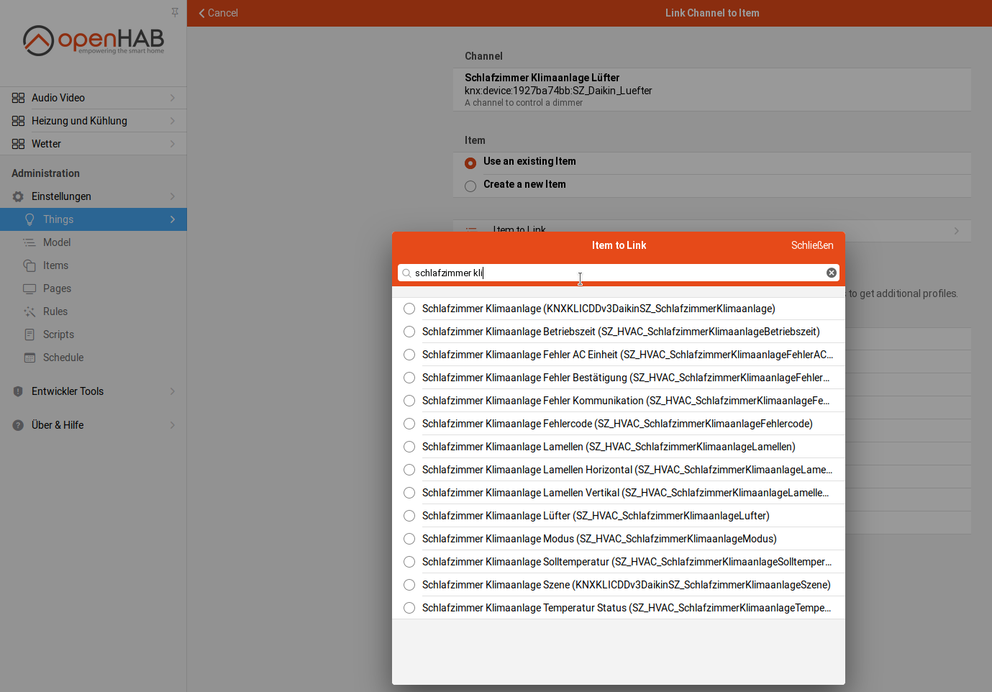Open the Pages sidebar link
Viewport: 992px width, 692px height.
point(94,288)
